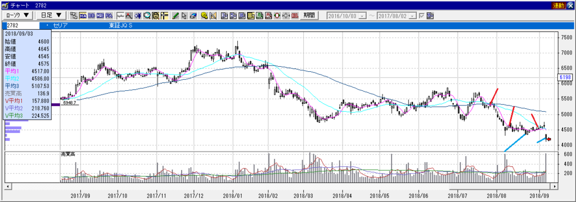
Task: Click the line chart display icon
Action: click(120, 15)
